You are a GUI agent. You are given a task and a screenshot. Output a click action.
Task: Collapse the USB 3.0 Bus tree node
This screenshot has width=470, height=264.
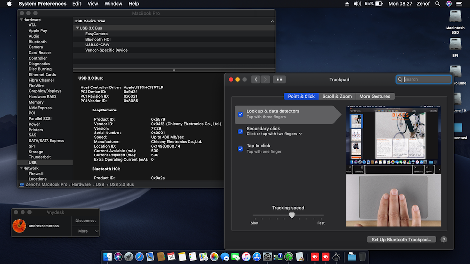point(77,28)
